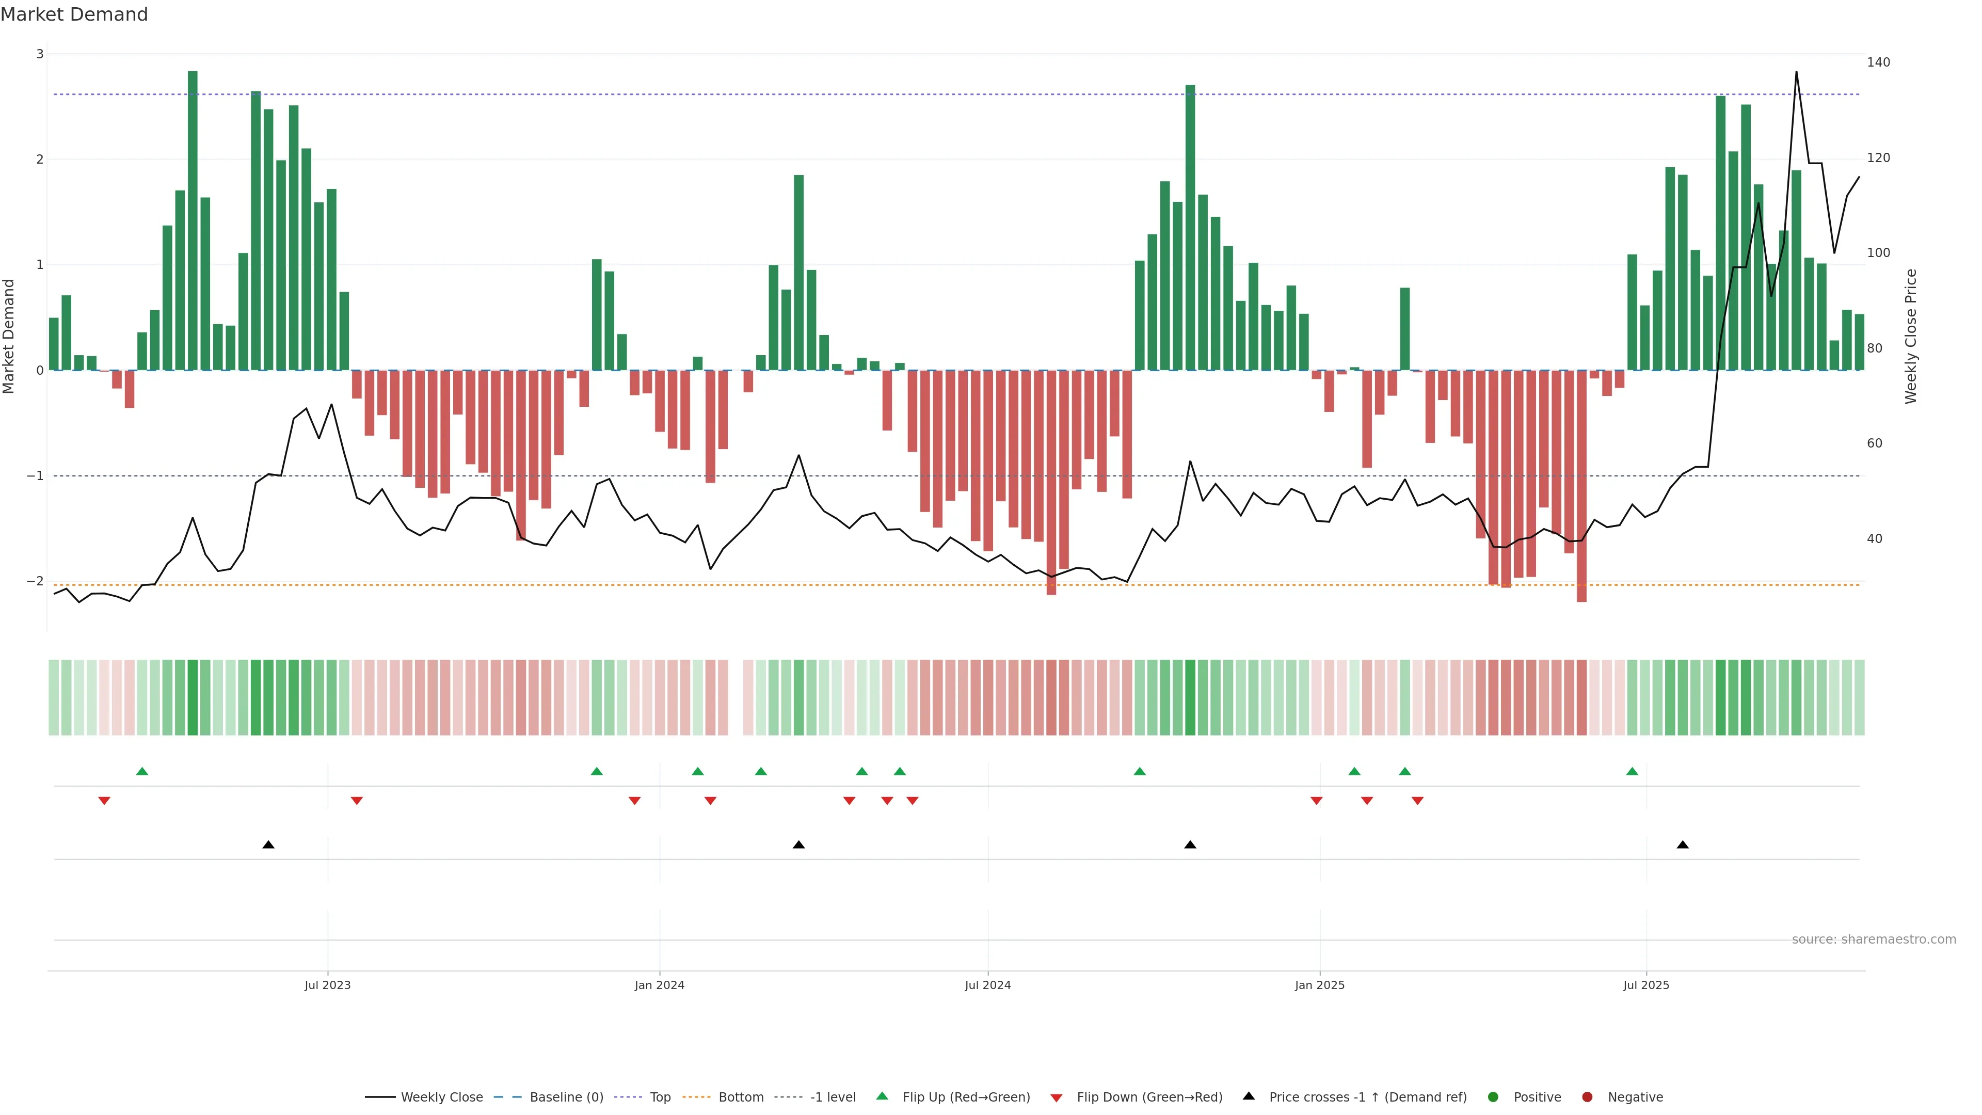Click the leftmost red flip-down triangle marker
The width and height of the screenshot is (1982, 1115).
pos(104,801)
